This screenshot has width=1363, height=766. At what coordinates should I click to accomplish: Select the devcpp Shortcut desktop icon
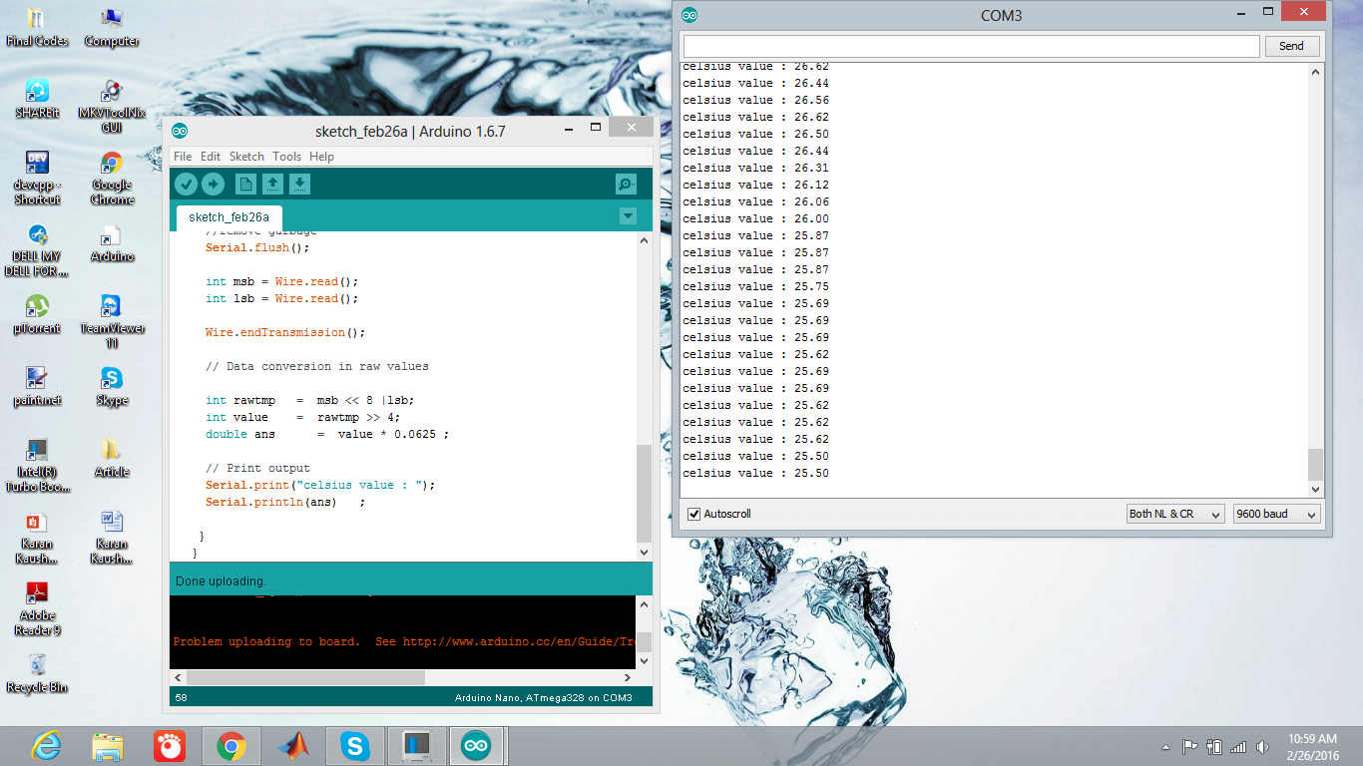click(37, 179)
